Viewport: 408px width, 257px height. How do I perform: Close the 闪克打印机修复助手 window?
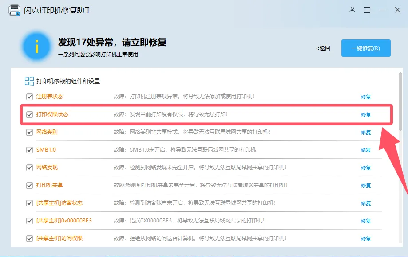(397, 10)
